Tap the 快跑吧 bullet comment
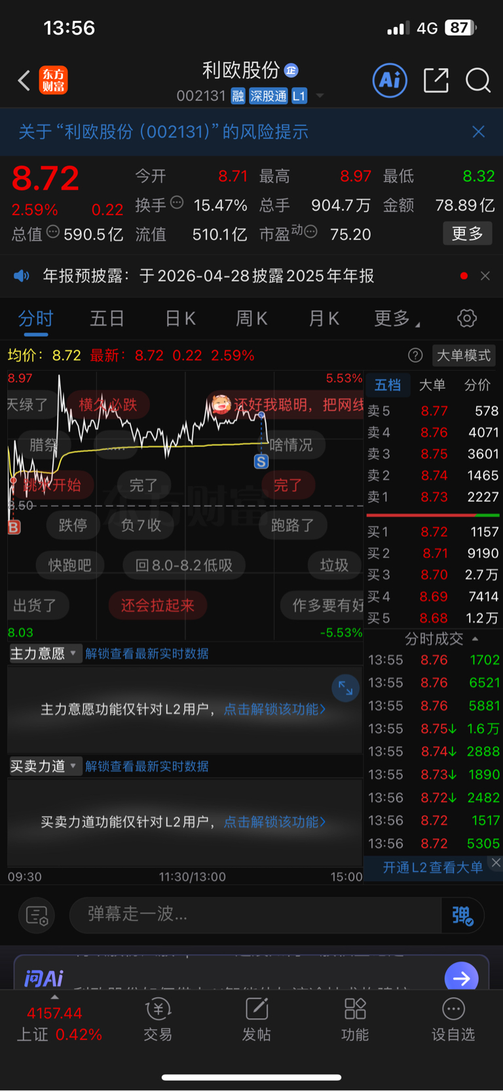This screenshot has width=503, height=1091. tap(70, 565)
